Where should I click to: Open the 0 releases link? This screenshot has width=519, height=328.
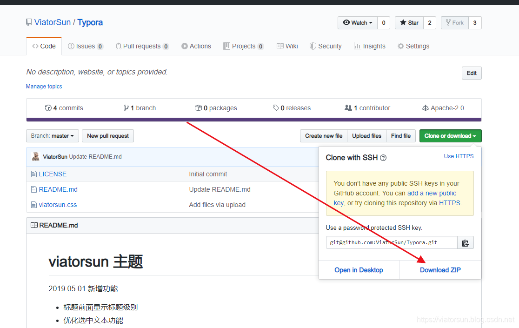pos(292,108)
